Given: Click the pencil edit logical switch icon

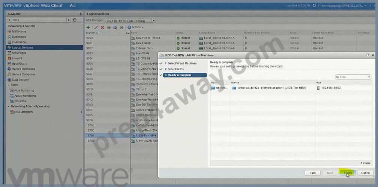Looking at the screenshot, I should pos(96,27).
